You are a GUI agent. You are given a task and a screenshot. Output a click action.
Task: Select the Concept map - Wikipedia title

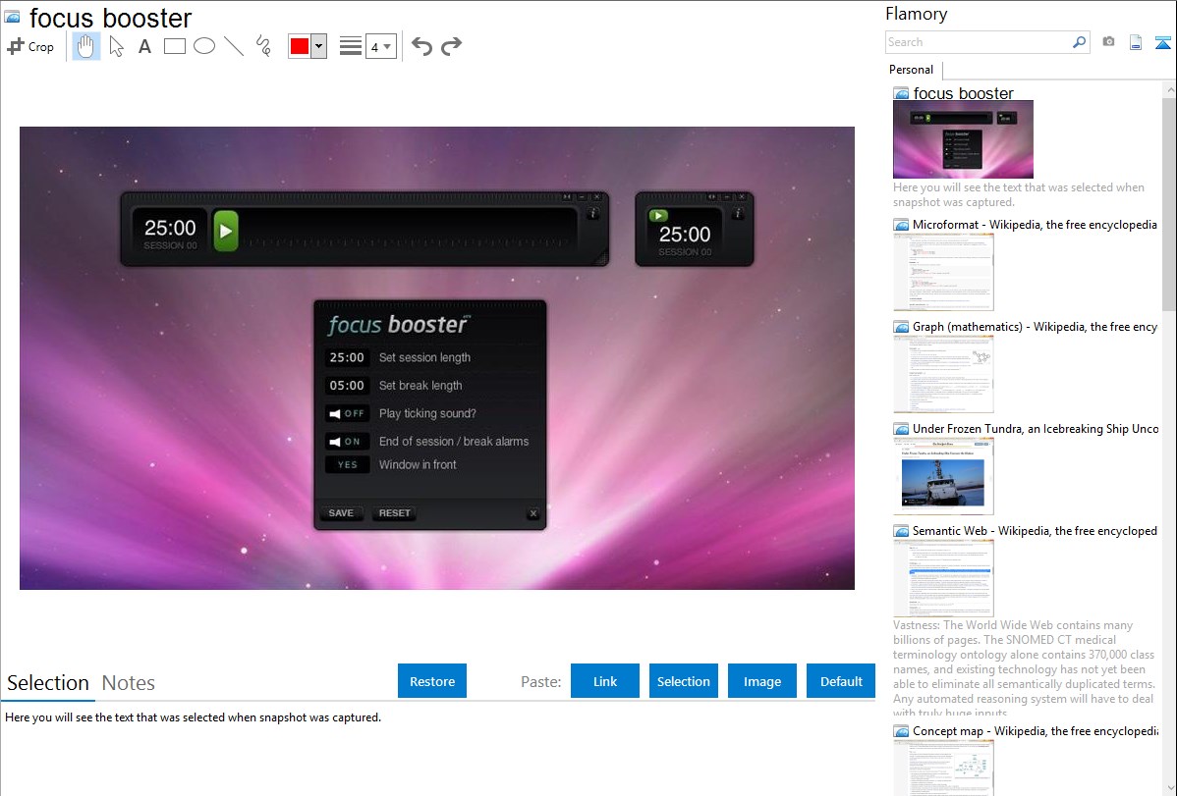point(1036,730)
